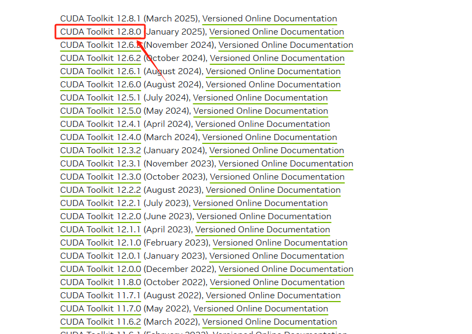This screenshot has width=472, height=334.
Task: Open documentation for 11.6.2 March 2022
Action: point(269,322)
